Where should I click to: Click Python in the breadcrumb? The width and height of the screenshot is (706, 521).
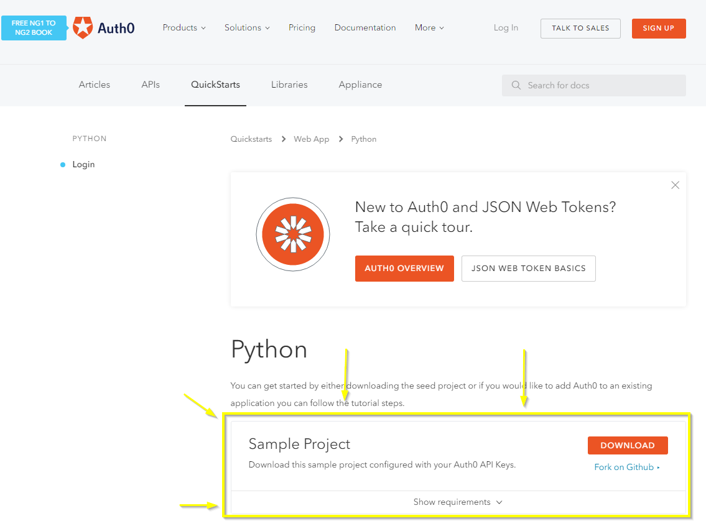click(x=364, y=139)
